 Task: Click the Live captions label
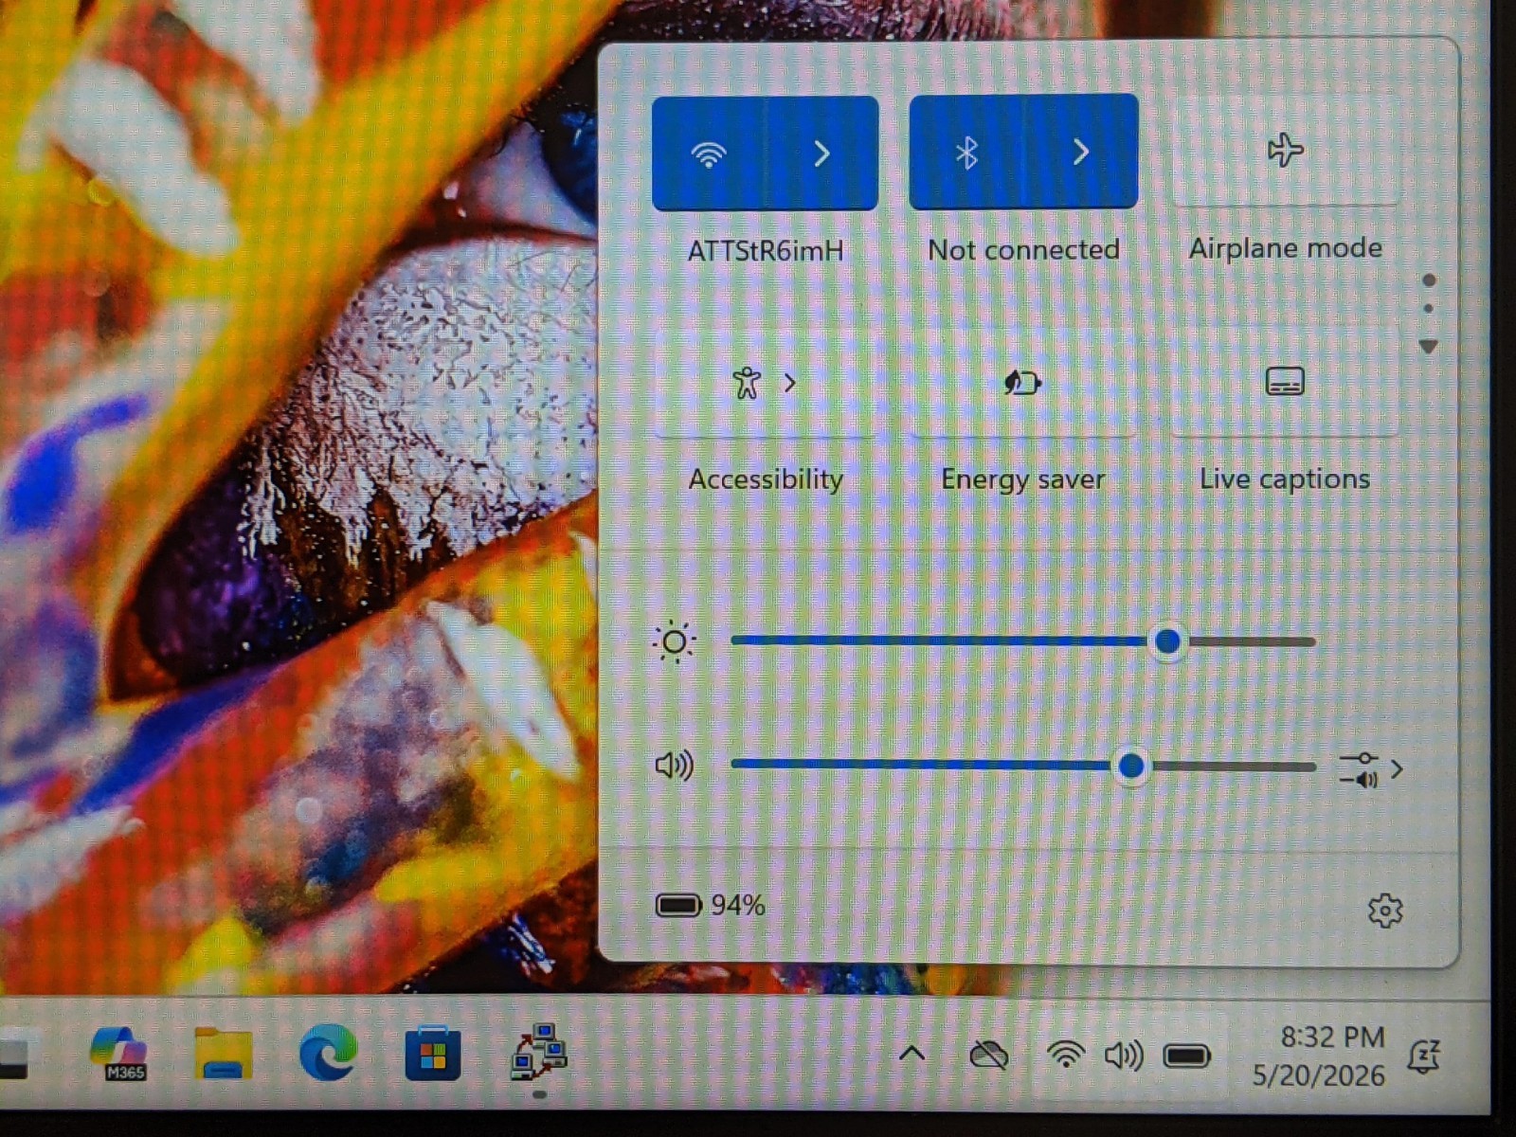point(1285,479)
